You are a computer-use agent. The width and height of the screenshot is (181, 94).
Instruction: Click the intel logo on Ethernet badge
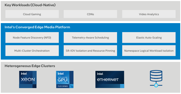[x=100, y=74]
